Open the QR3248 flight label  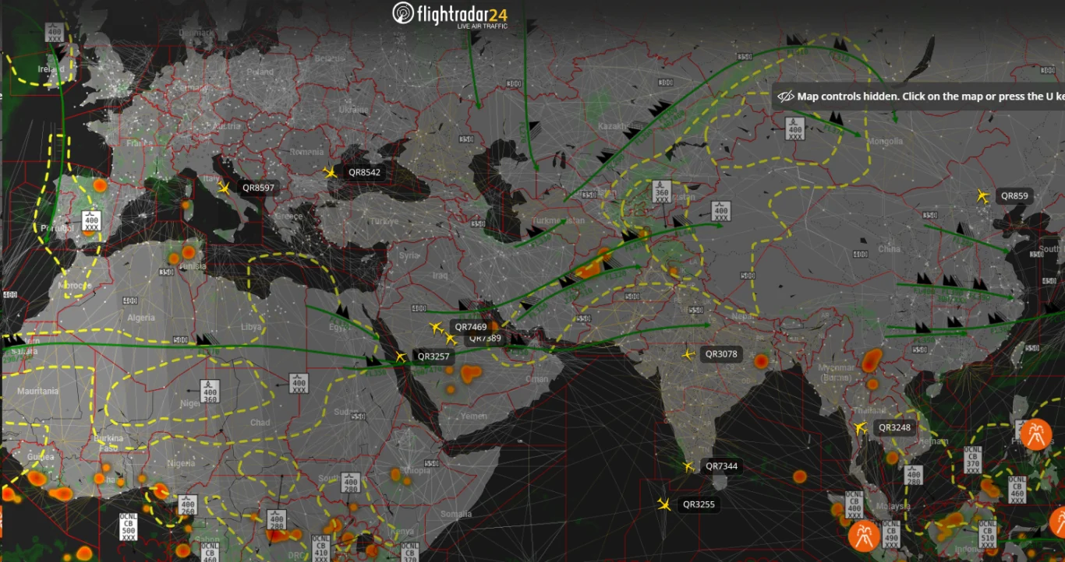894,427
